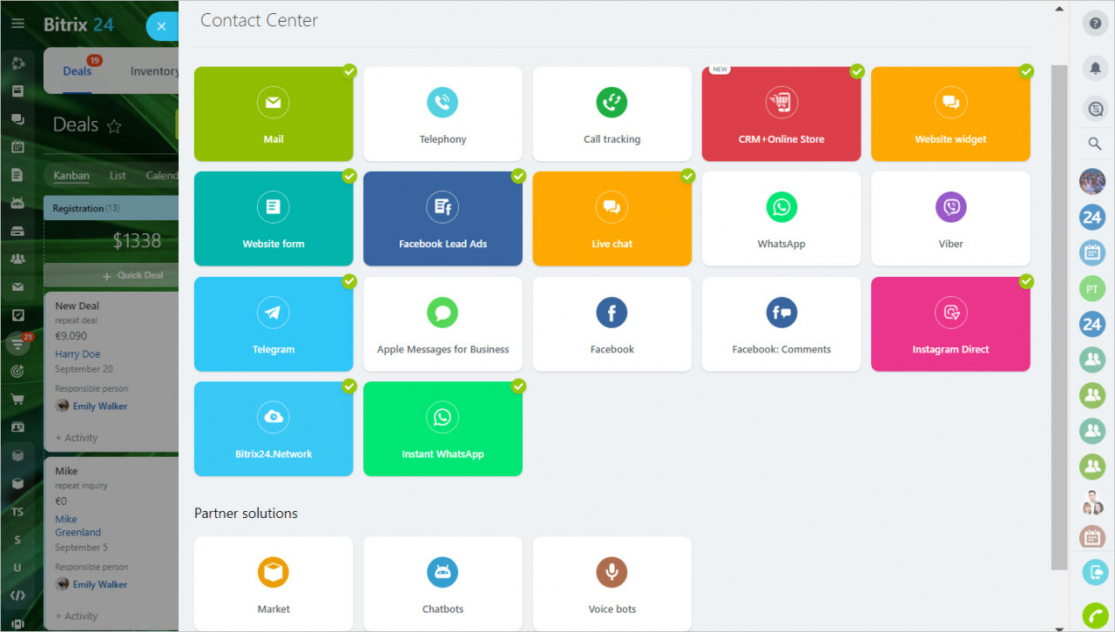
Task: Open the WhatsApp tile
Action: pyautogui.click(x=781, y=219)
